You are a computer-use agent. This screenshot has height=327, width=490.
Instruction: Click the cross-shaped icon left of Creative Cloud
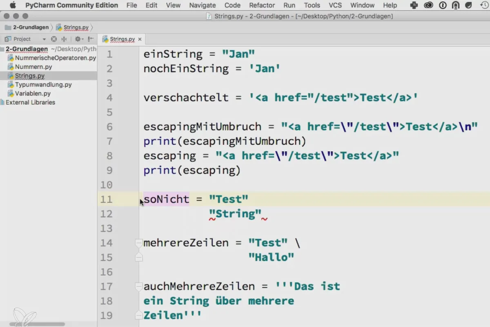coord(414,5)
